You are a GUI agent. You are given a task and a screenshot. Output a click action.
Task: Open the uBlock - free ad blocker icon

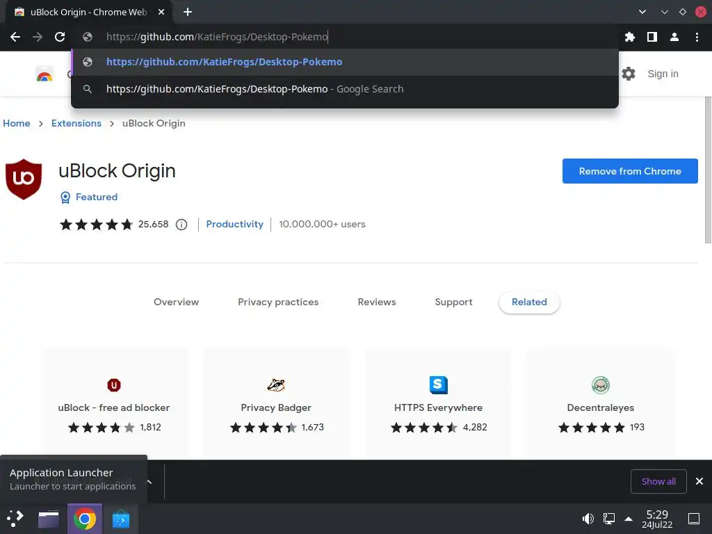(x=114, y=385)
